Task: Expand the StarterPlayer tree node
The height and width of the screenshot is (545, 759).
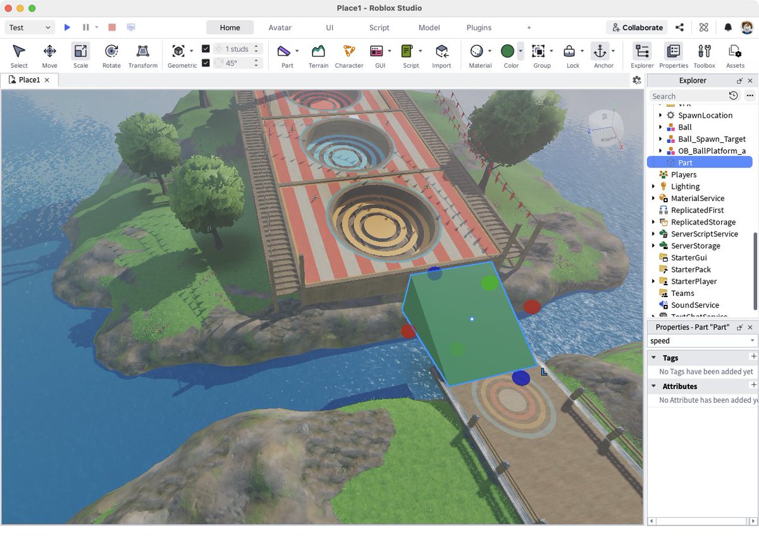Action: [654, 281]
